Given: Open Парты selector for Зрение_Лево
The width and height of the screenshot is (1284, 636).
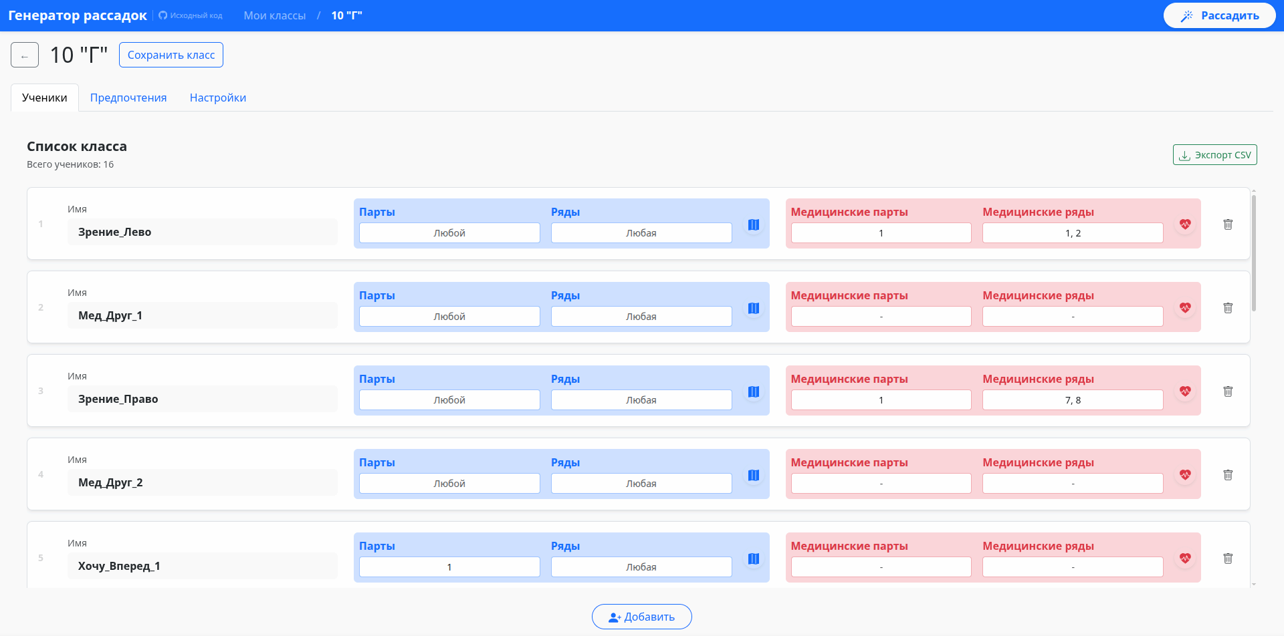Looking at the screenshot, I should point(449,233).
